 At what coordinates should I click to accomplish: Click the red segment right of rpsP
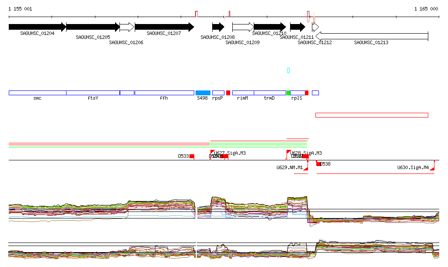228,93
